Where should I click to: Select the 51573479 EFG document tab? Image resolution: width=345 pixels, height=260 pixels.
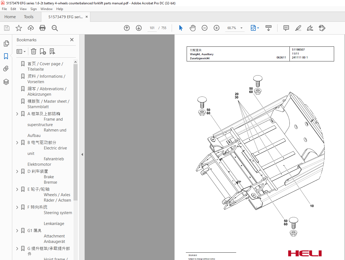(x=66, y=17)
